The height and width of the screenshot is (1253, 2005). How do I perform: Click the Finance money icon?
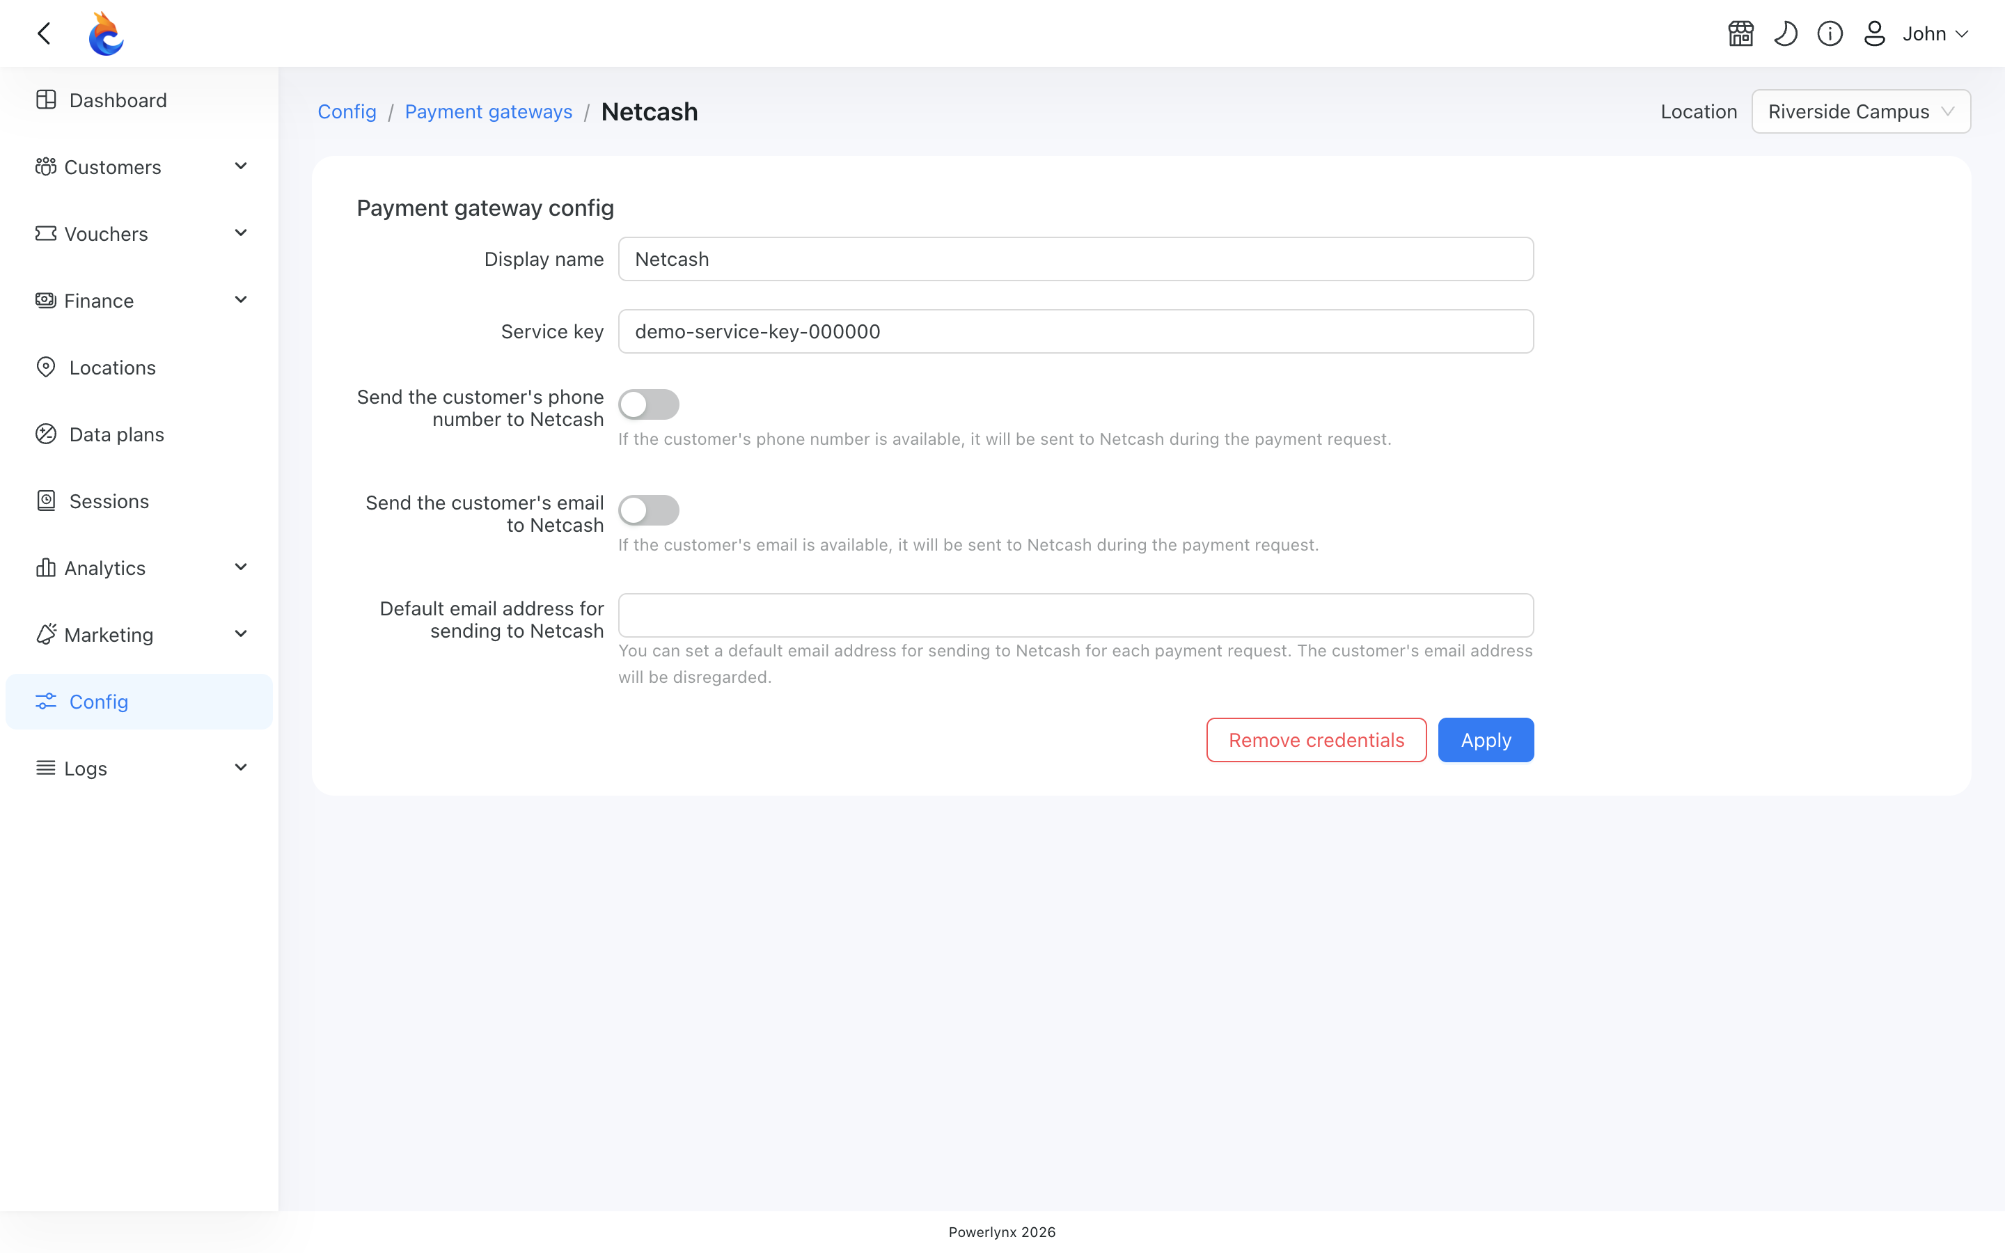point(45,300)
